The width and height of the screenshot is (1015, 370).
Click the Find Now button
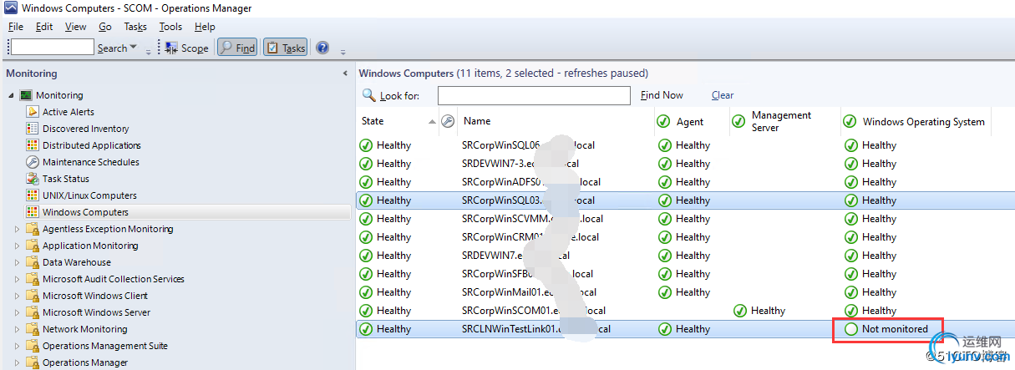click(662, 95)
